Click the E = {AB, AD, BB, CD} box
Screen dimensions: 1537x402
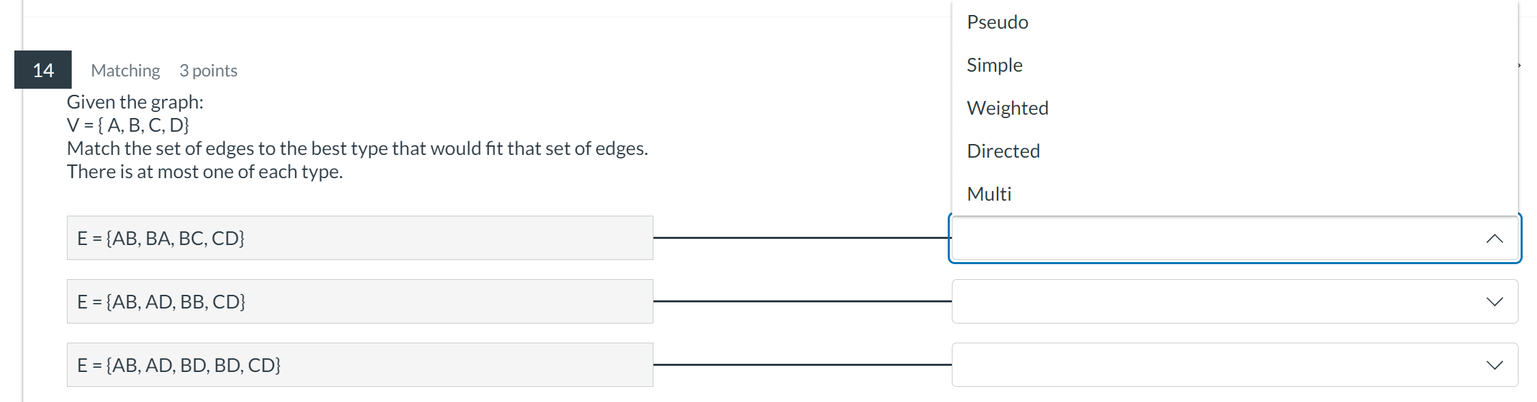359,302
